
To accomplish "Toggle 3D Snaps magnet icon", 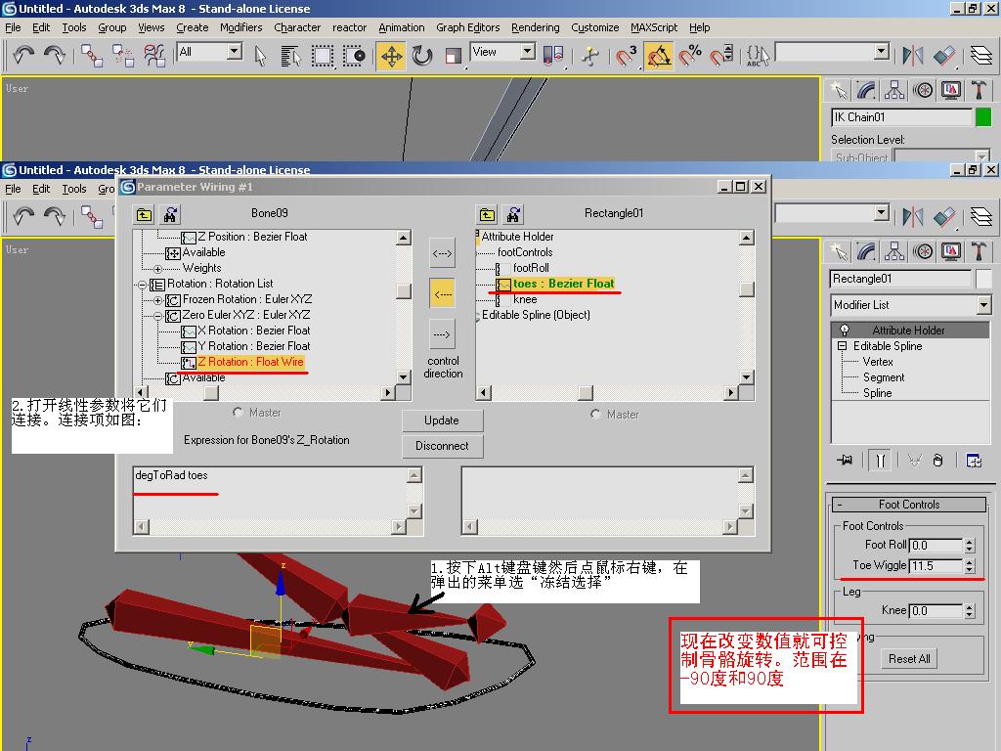I will [626, 56].
